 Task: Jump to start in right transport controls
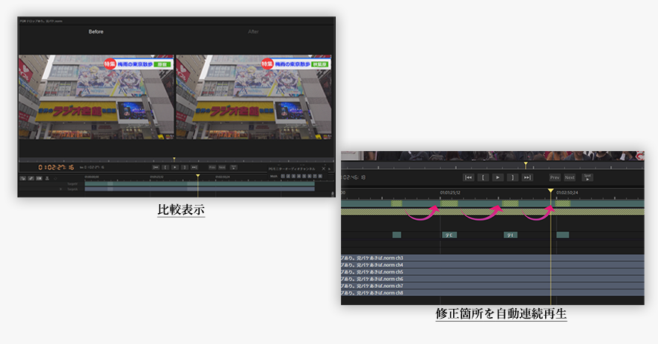468,177
